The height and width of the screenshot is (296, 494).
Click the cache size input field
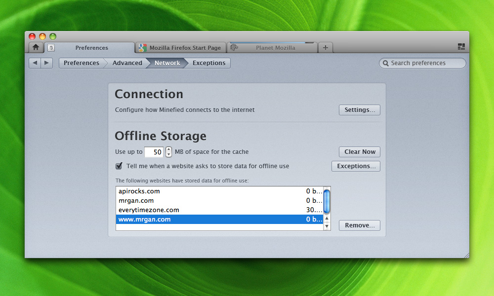click(154, 152)
